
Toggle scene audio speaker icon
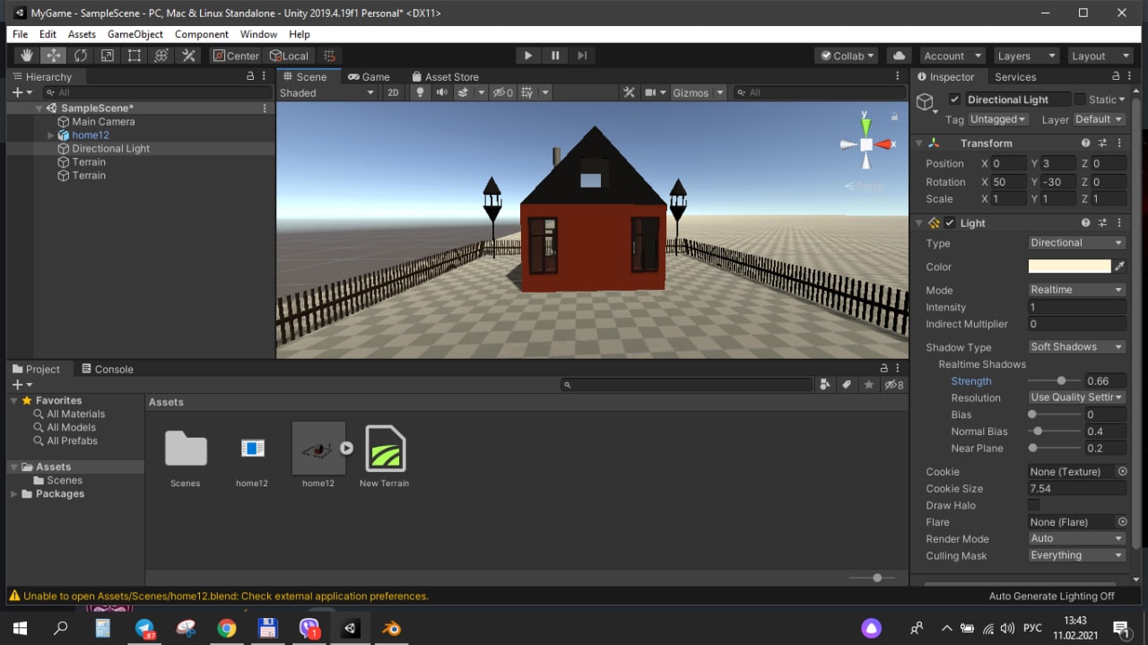coord(441,92)
